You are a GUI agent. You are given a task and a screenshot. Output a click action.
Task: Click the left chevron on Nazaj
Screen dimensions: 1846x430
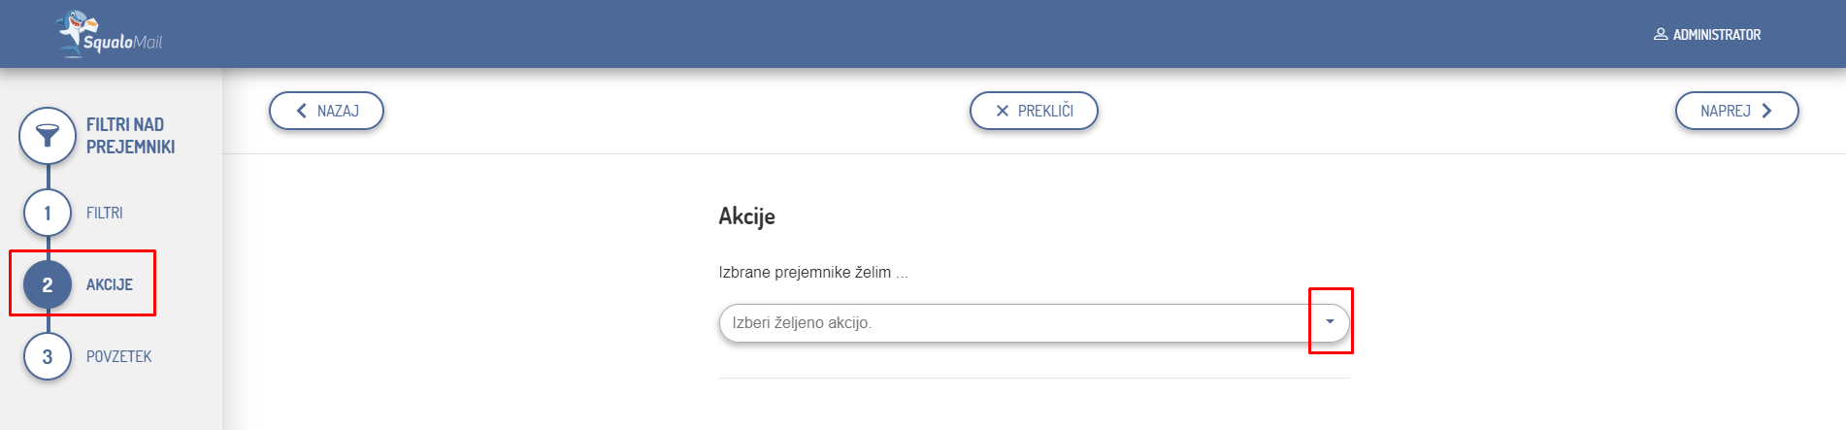tap(301, 111)
